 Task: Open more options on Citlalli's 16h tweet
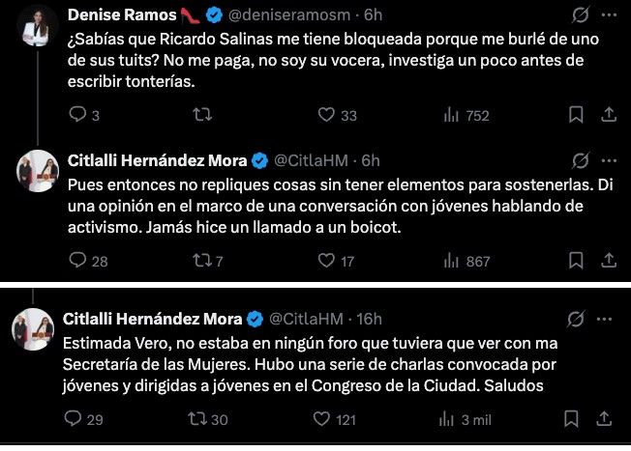point(609,319)
